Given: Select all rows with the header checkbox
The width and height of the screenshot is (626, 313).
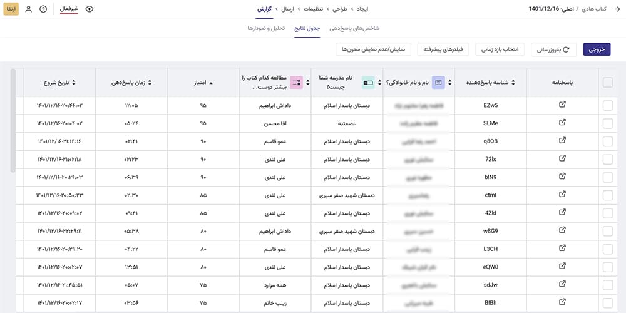Looking at the screenshot, I should pyautogui.click(x=608, y=82).
